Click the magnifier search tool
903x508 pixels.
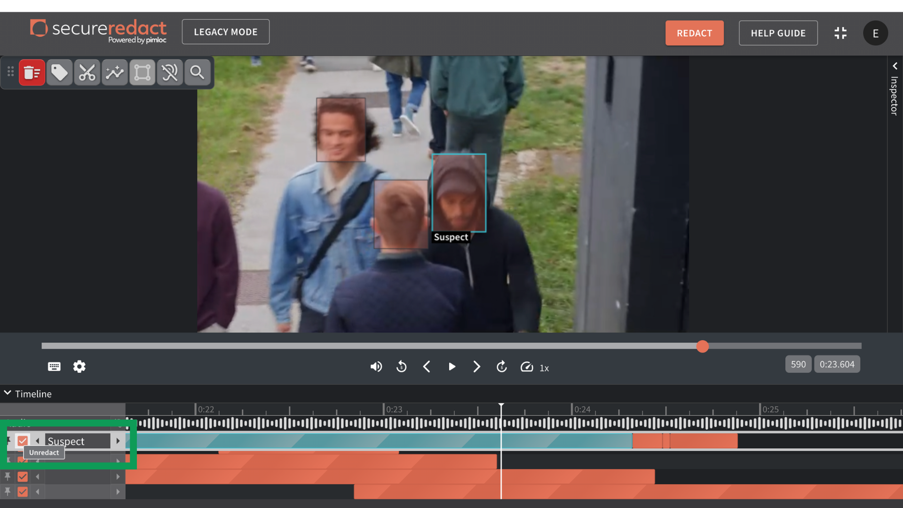[197, 72]
